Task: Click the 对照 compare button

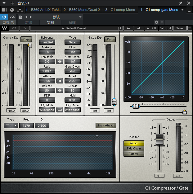Action: (x=29, y=22)
